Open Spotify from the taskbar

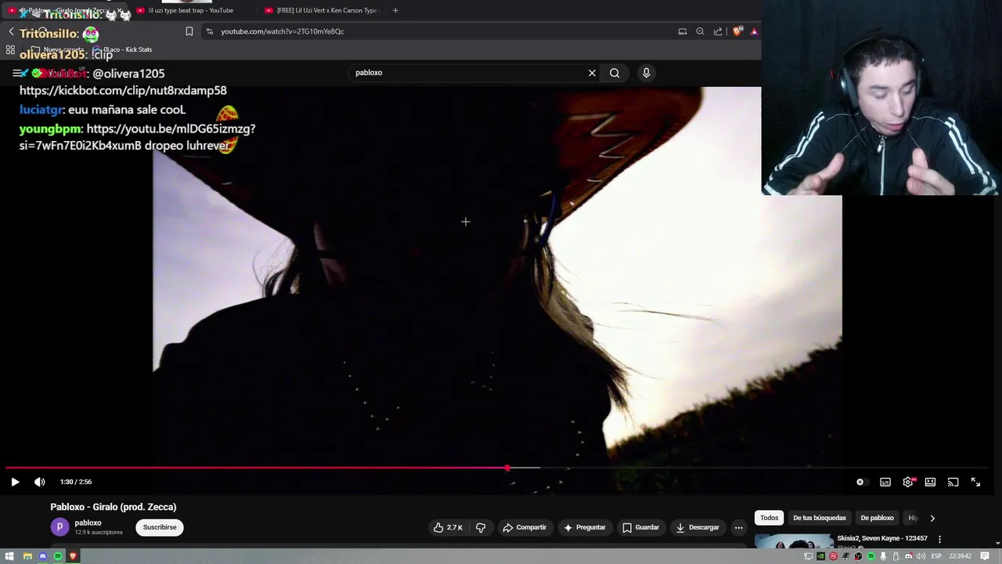(x=58, y=556)
